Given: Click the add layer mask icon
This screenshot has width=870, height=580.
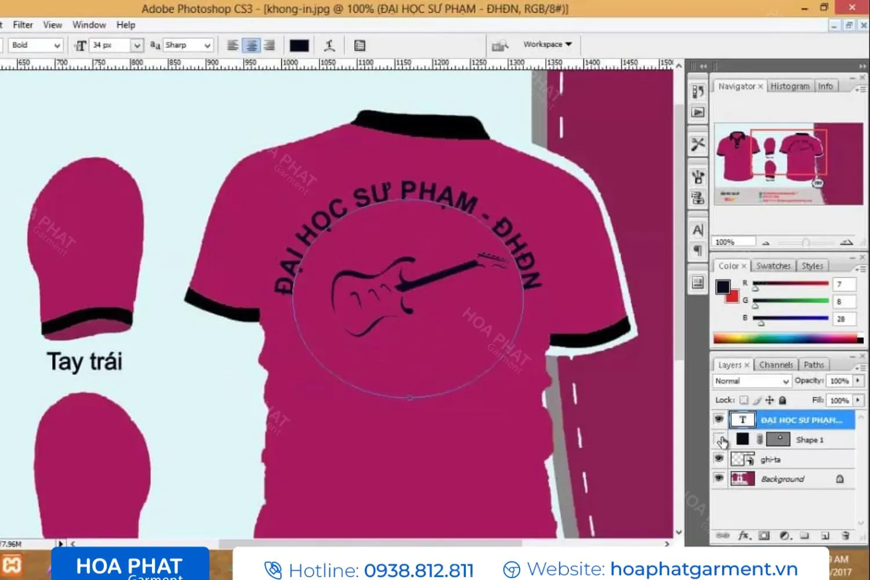Looking at the screenshot, I should [x=764, y=535].
